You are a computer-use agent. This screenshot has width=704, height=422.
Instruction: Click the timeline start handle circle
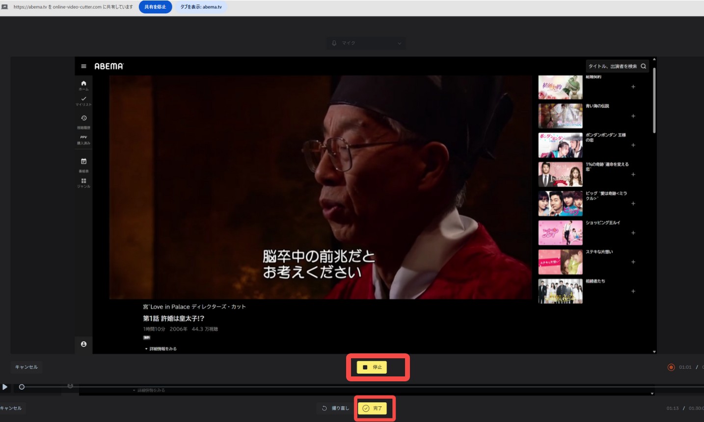click(x=22, y=387)
